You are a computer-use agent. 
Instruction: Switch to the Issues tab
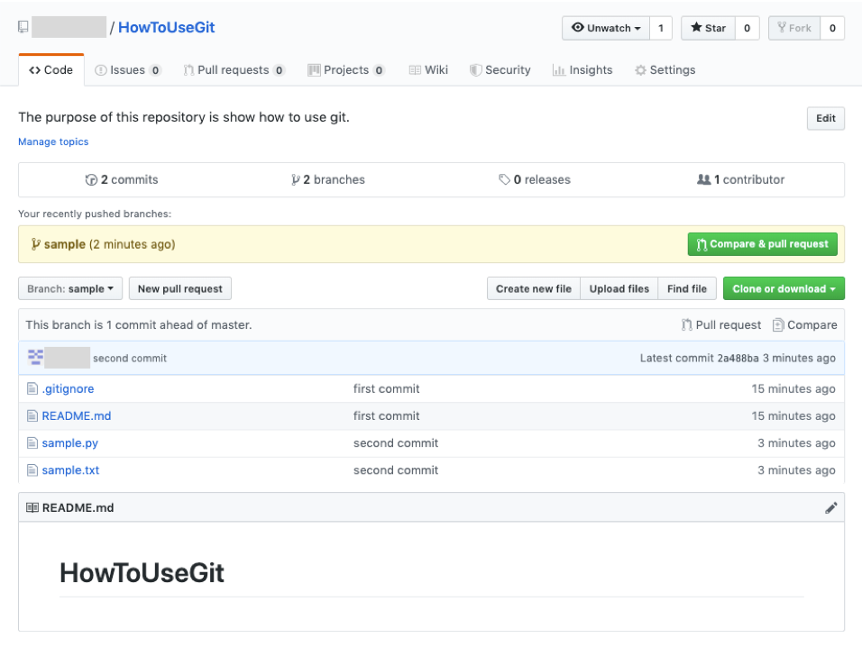[128, 69]
